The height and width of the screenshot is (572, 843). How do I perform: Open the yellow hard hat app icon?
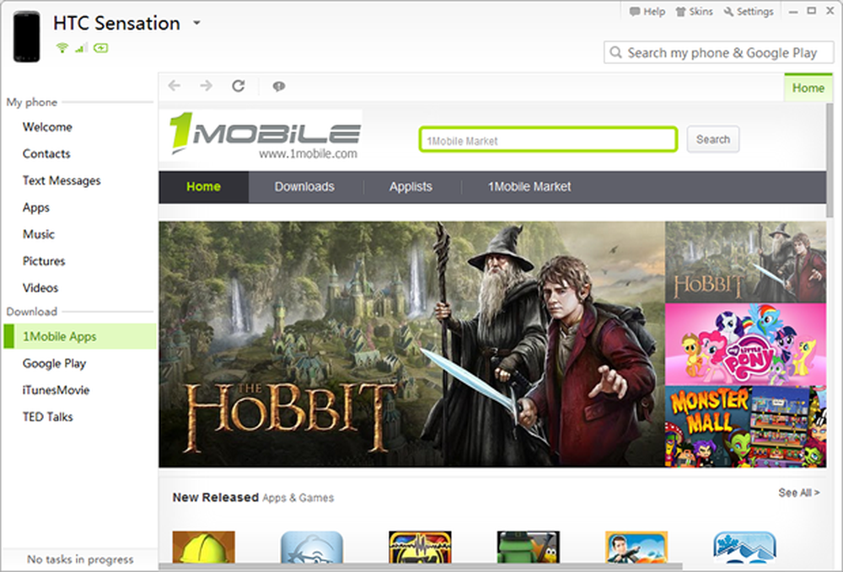(x=204, y=547)
